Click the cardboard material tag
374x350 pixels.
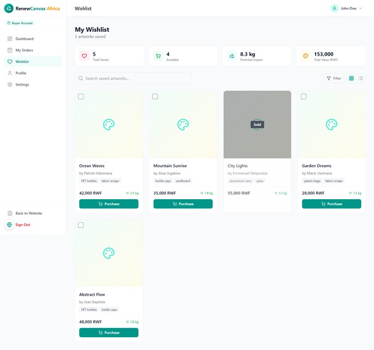pyautogui.click(x=183, y=181)
